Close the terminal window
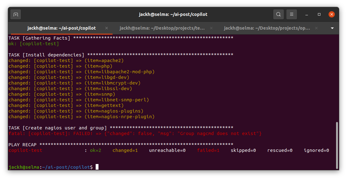This screenshot has height=179, width=347. 331,14
